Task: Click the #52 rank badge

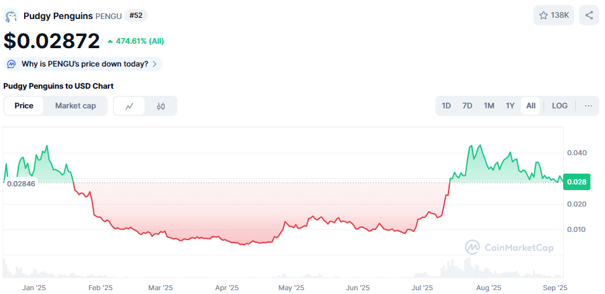Action: 136,15
